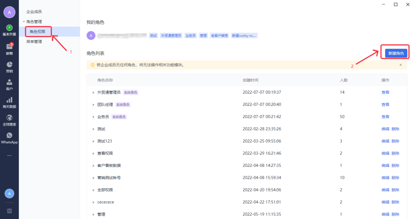Select 菜单管理 in the left menu

(x=34, y=41)
